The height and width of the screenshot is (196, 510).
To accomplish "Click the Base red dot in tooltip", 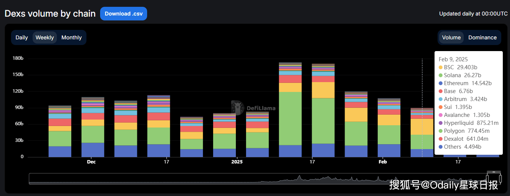I will pyautogui.click(x=441, y=91).
